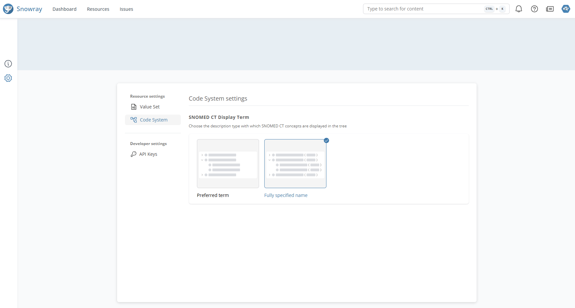Click the Preferred term label
This screenshot has width=575, height=308.
click(213, 195)
